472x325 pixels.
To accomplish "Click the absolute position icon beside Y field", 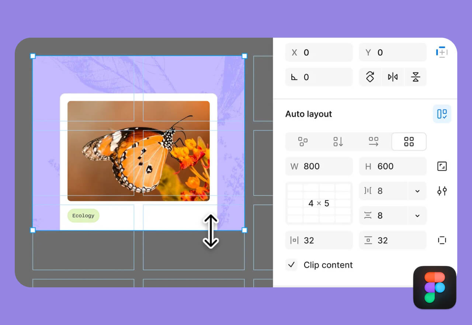I will coord(442,52).
